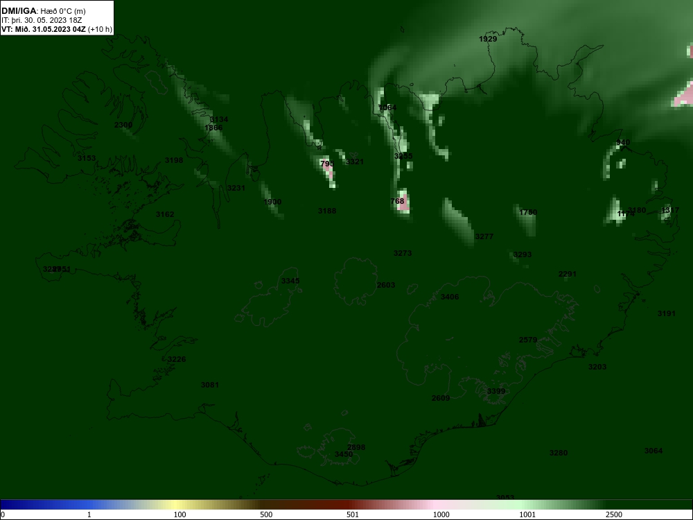Click the pink color scale section above 1000
Image resolution: width=693 pixels, height=520 pixels.
click(x=435, y=505)
